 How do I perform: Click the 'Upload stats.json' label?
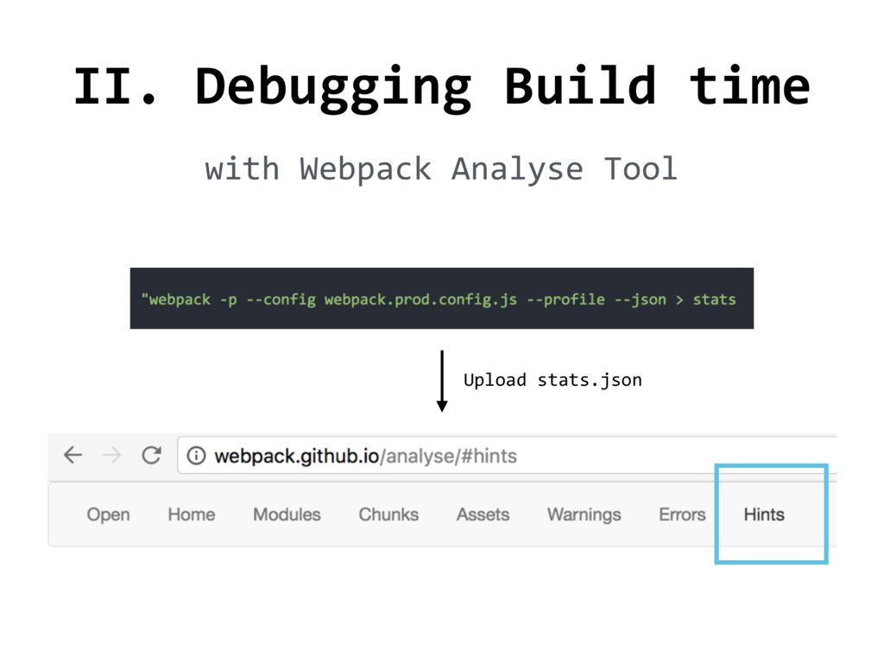pos(552,380)
